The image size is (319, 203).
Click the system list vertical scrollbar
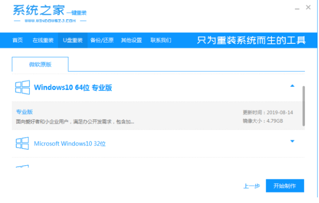(x=304, y=105)
